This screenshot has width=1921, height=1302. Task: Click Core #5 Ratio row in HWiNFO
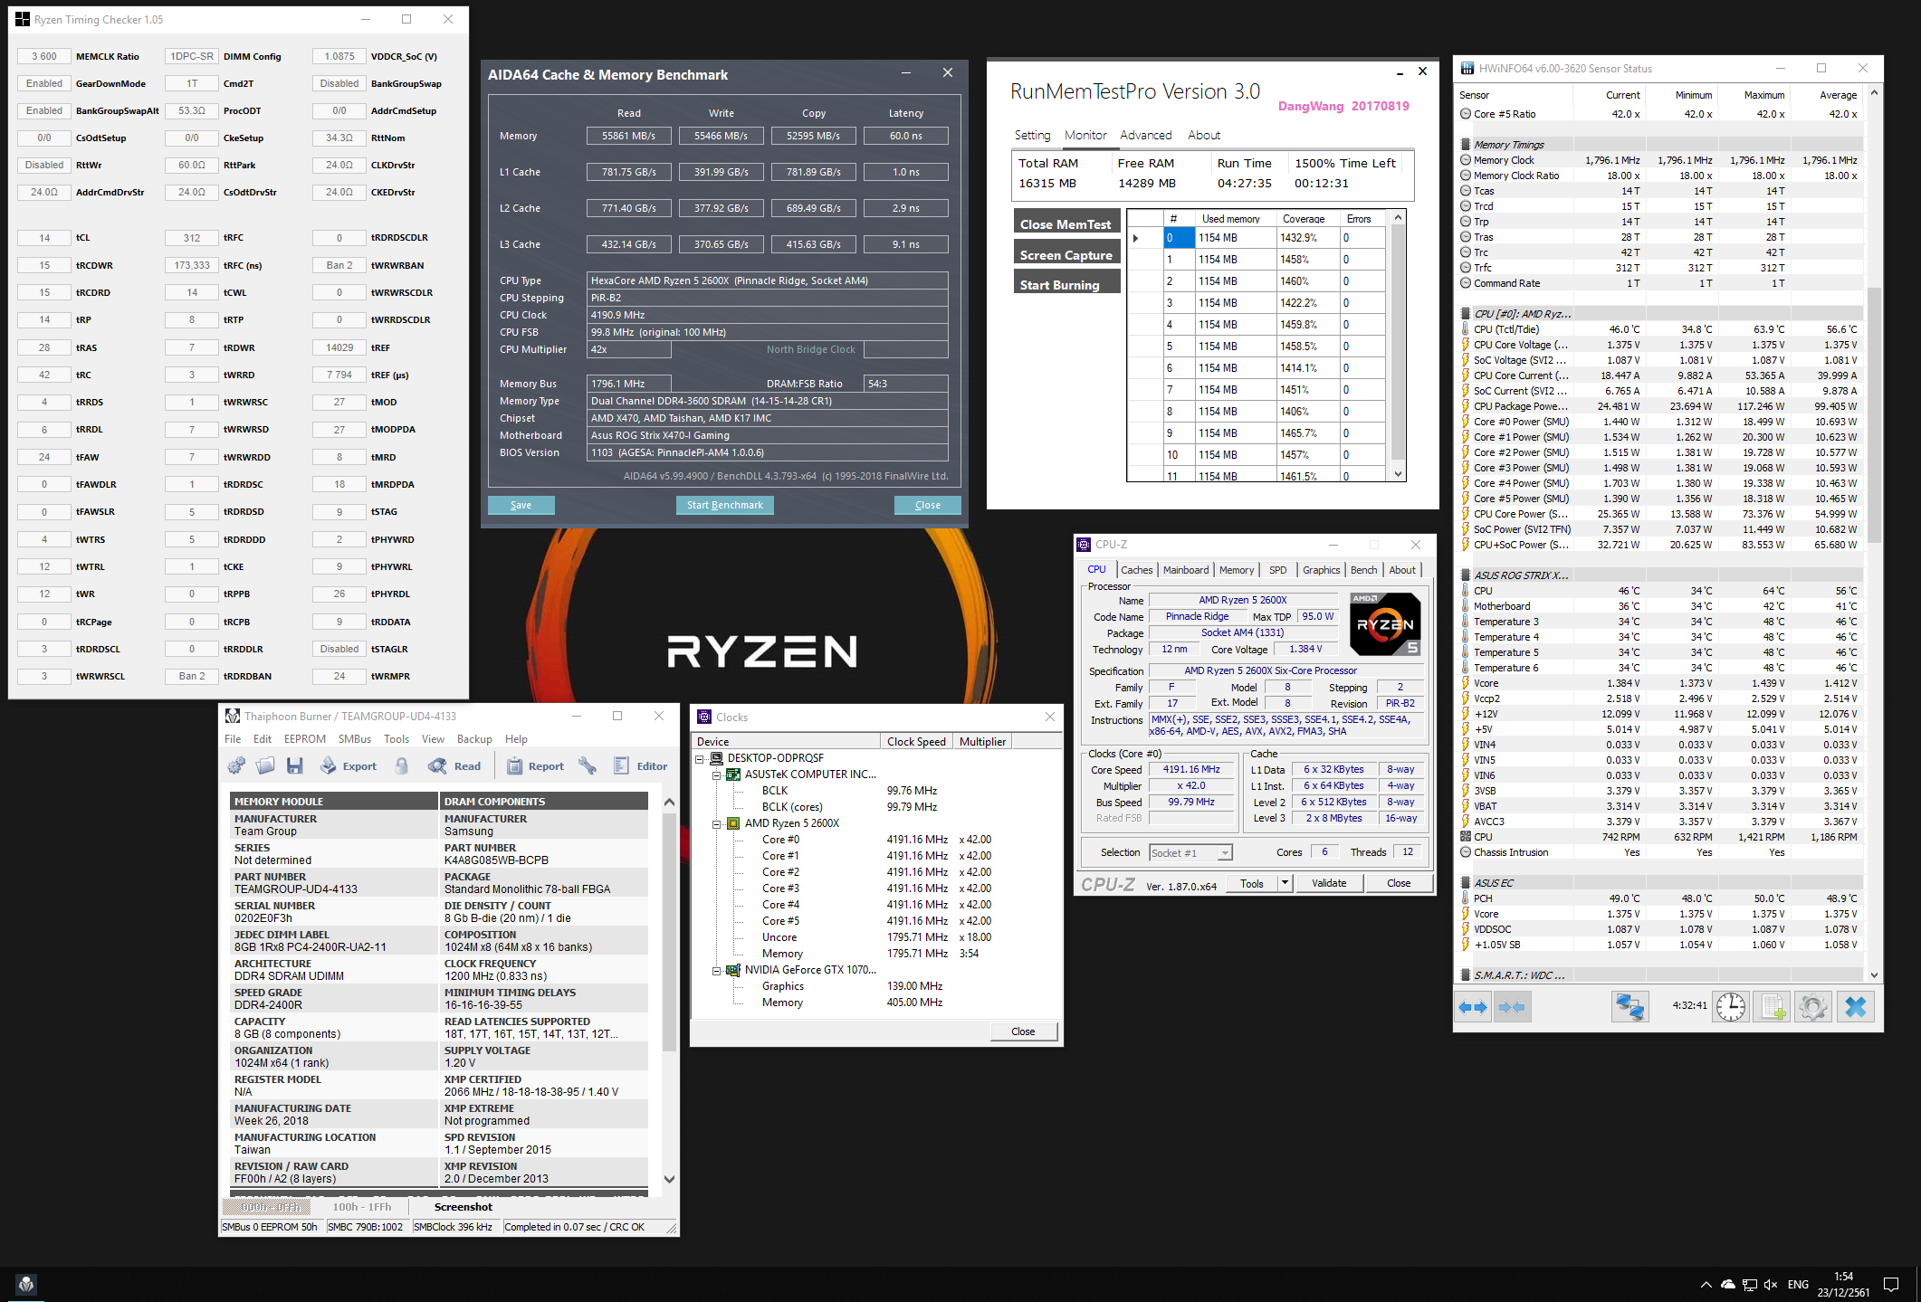[1658, 114]
